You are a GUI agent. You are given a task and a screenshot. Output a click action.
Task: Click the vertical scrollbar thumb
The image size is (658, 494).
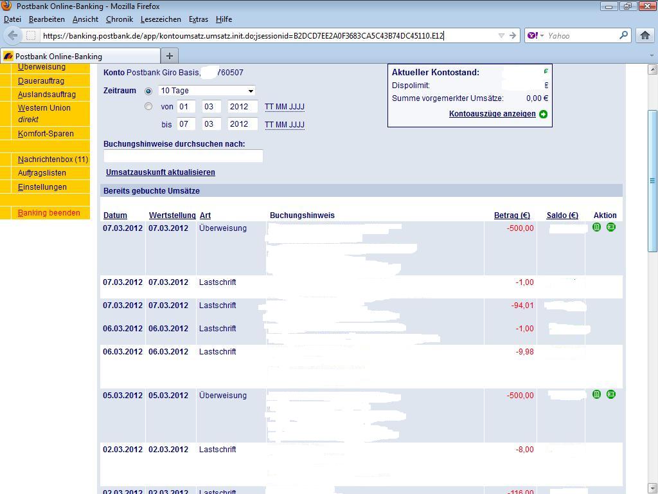pos(652,181)
